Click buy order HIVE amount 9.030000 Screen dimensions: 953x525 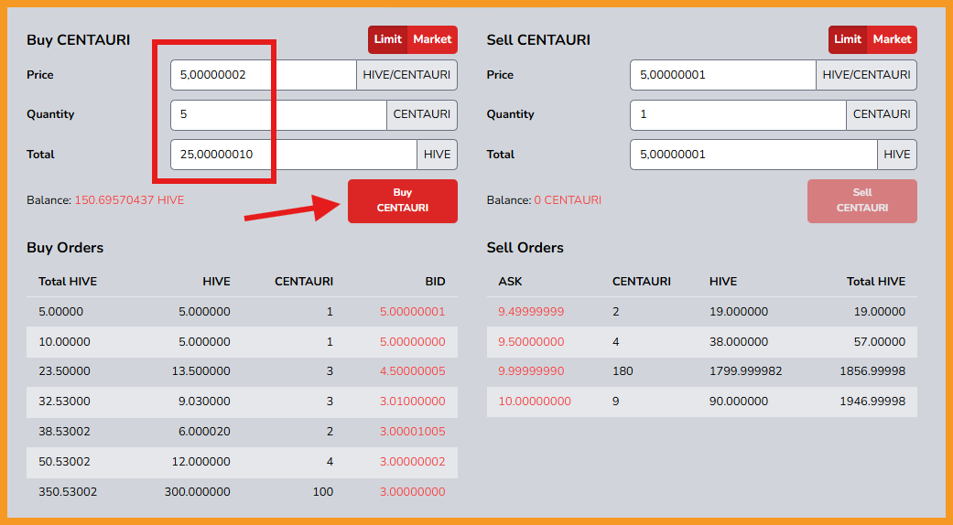tap(205, 402)
